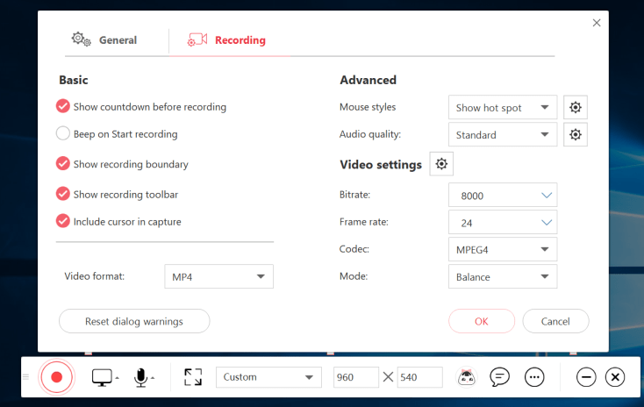Viewport: 644px width, 407px height.
Task: Expand the Video format MP4 dropdown
Action: coord(218,277)
